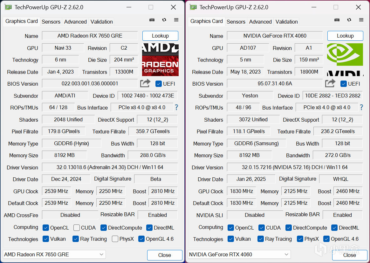
Task: Click the GPU-Z app icon in AMD window title bar
Action: click(x=8, y=7)
